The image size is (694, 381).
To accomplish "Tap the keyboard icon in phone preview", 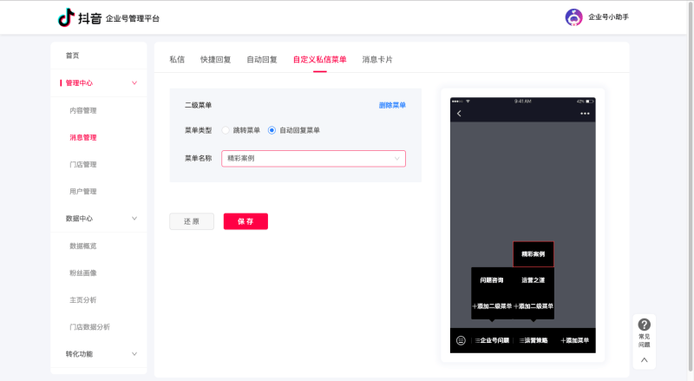I will [x=461, y=340].
